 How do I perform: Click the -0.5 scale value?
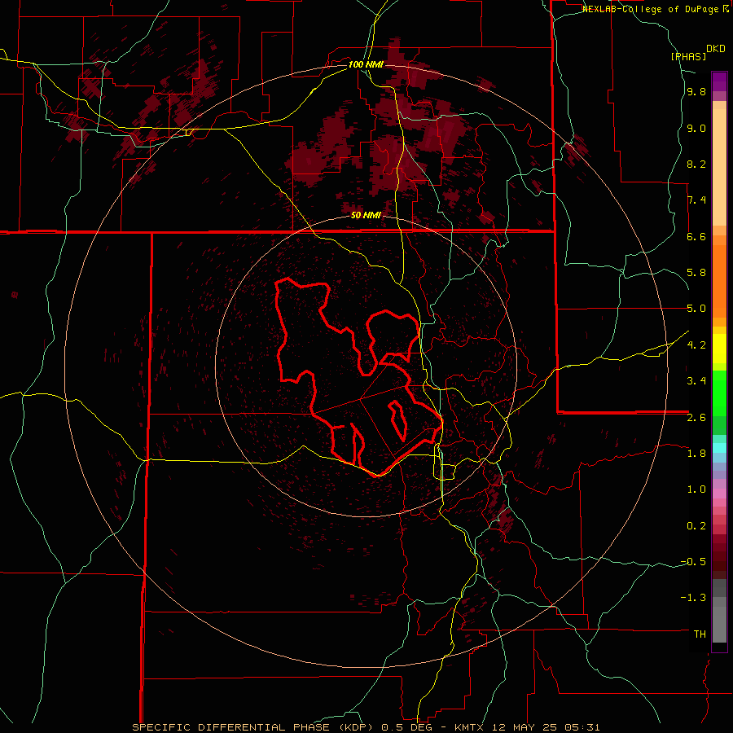(693, 562)
